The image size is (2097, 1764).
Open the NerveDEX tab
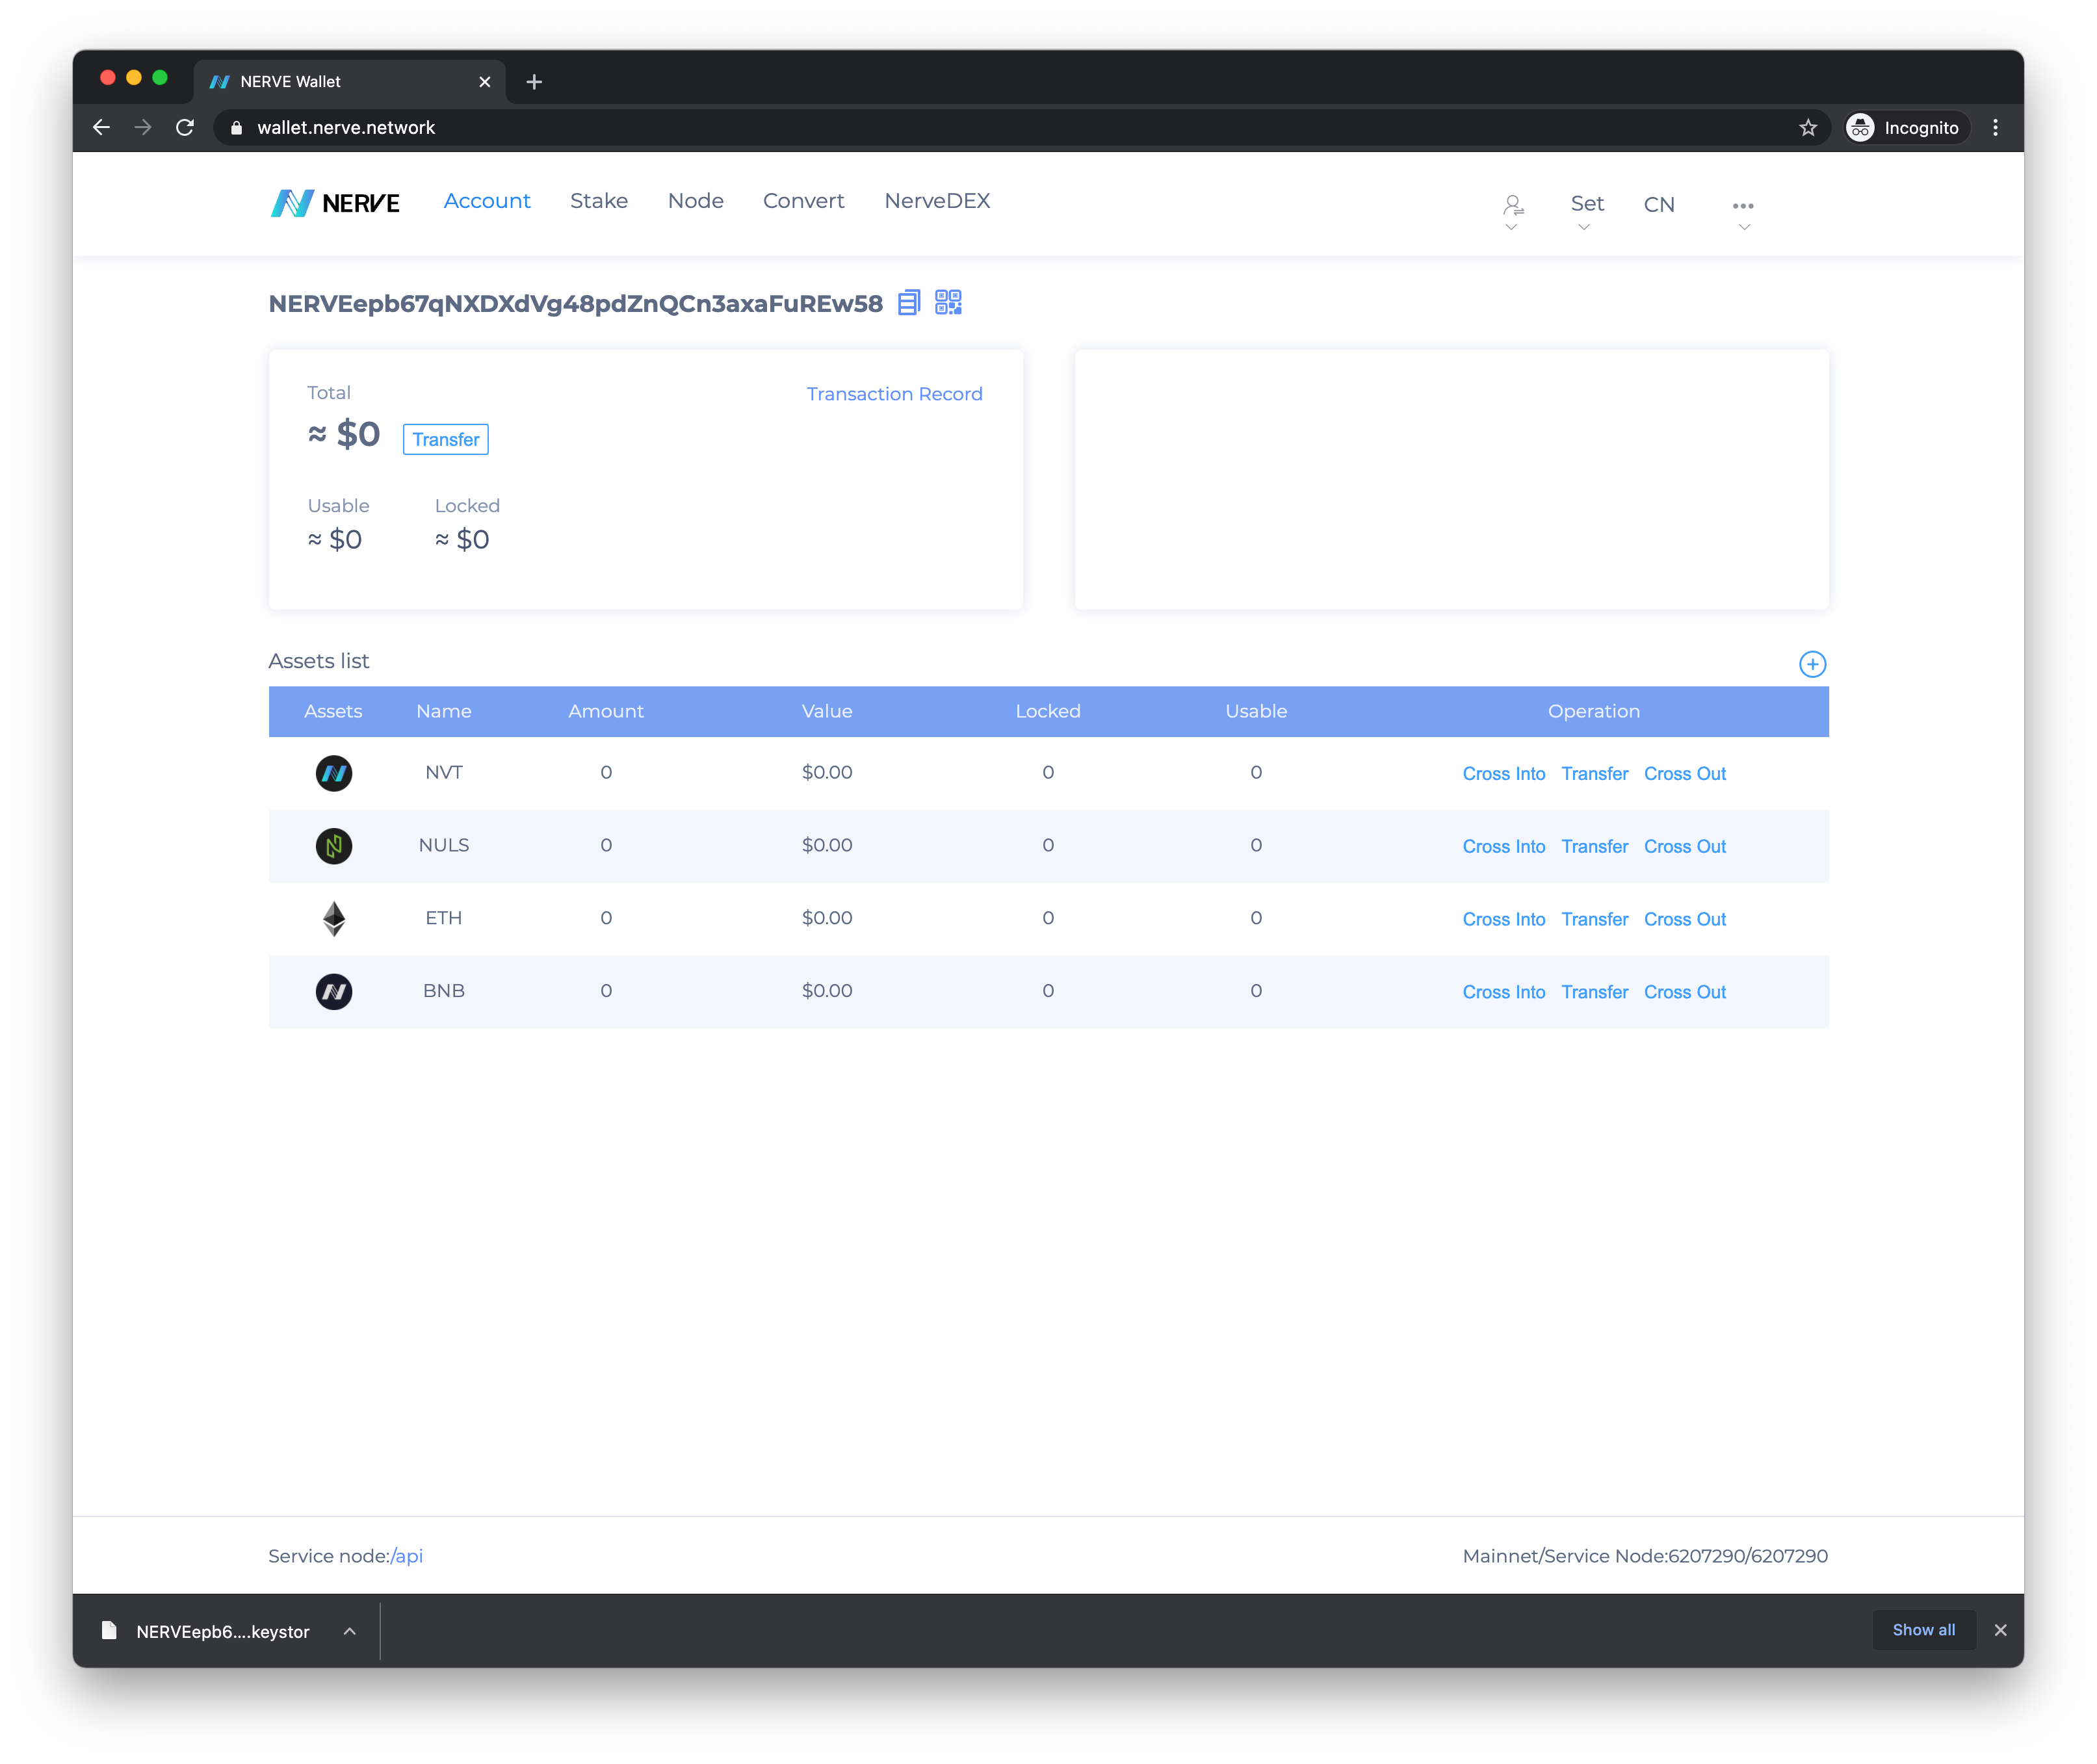937,201
